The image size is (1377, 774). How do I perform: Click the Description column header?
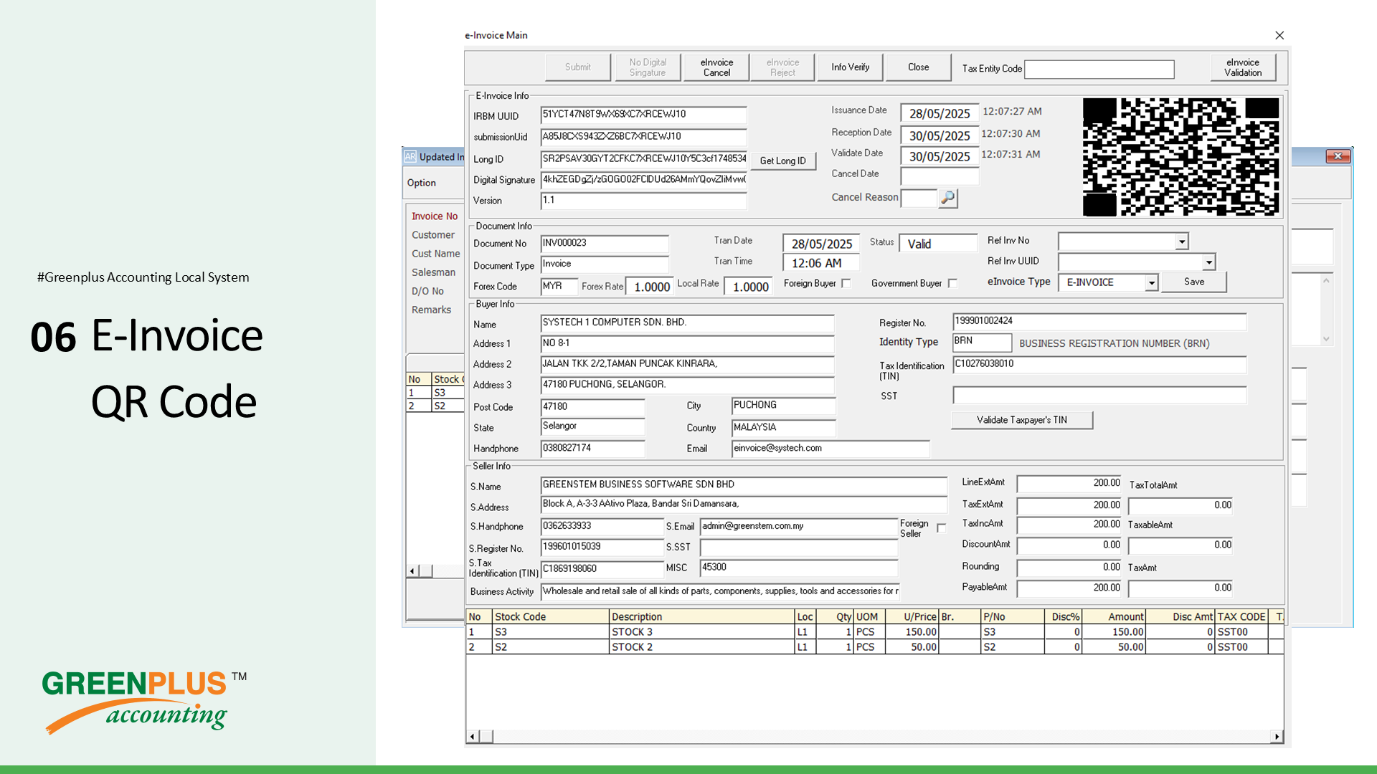701,617
